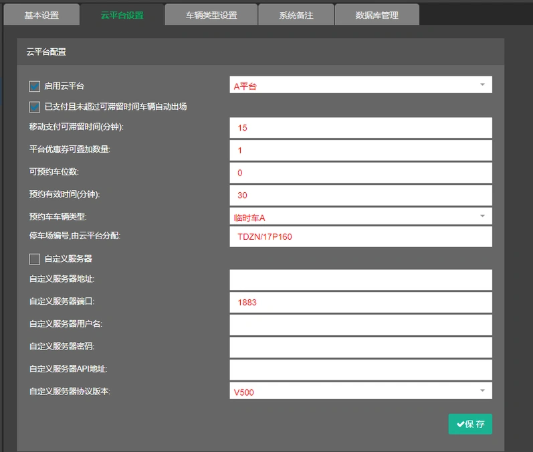Select the 云平台设置 tab

tap(122, 15)
